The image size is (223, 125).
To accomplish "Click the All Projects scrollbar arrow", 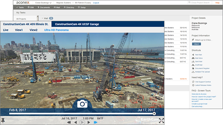I will pos(38,16).
